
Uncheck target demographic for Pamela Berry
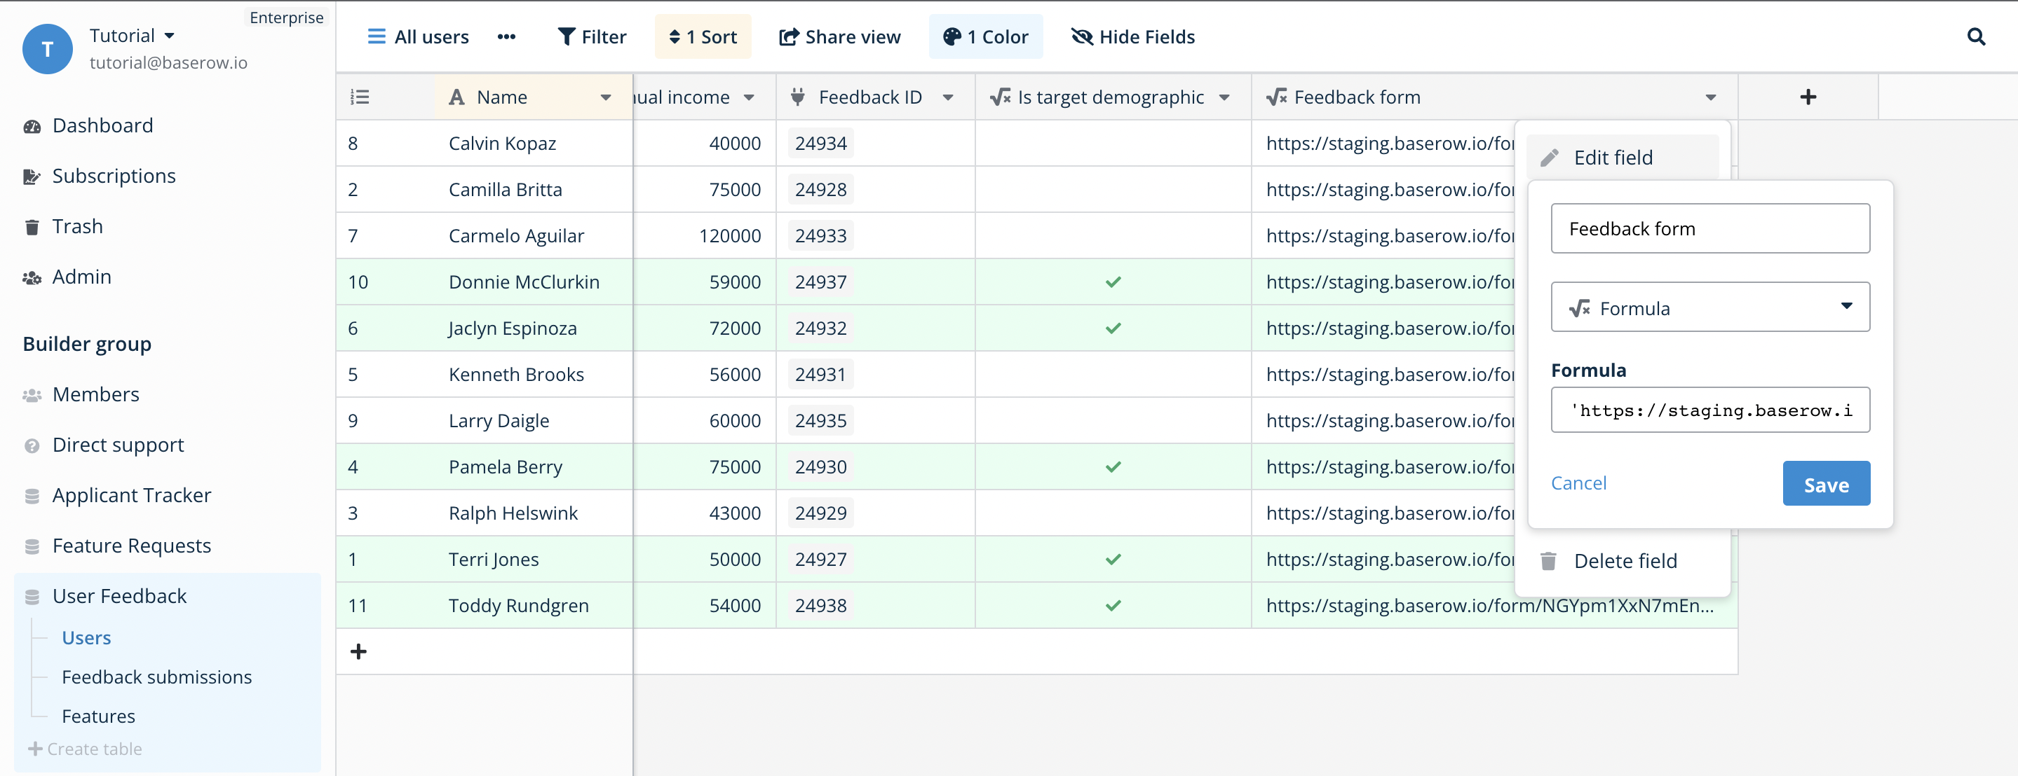coord(1111,466)
